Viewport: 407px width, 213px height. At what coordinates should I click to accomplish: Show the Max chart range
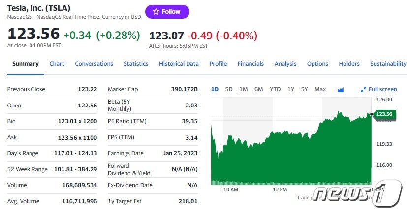320,89
